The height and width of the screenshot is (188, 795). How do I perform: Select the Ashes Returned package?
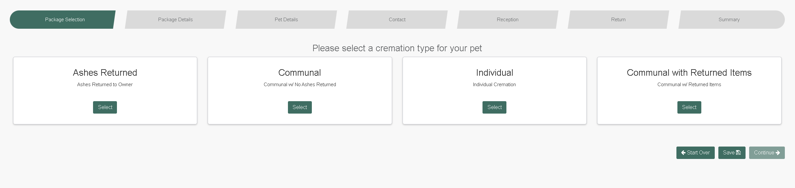coord(105,107)
